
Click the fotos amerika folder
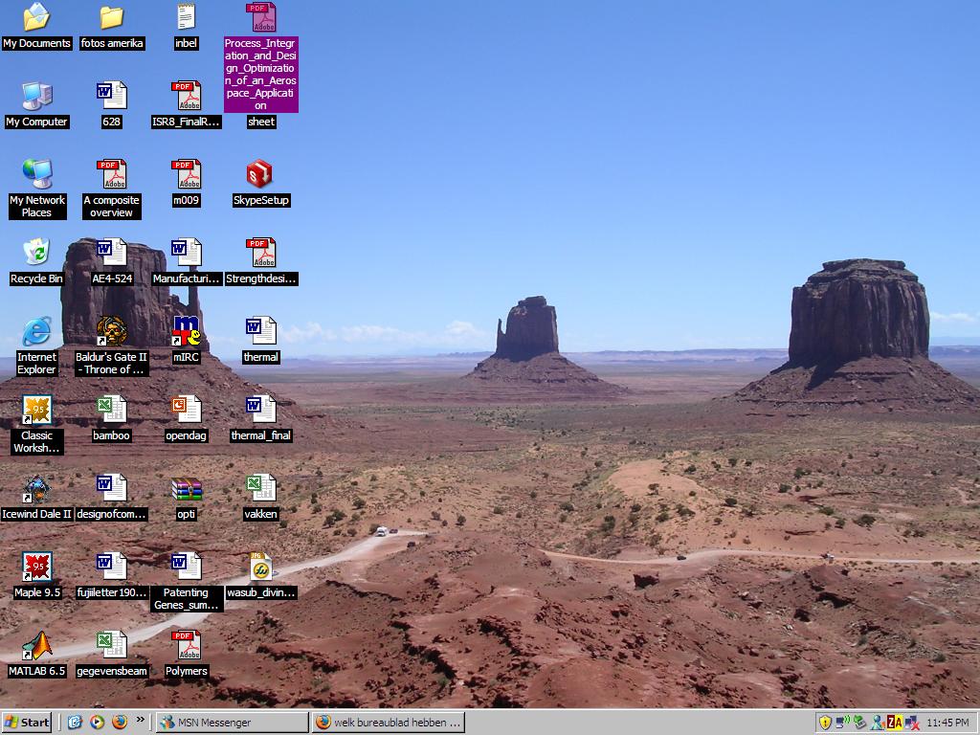[112, 18]
